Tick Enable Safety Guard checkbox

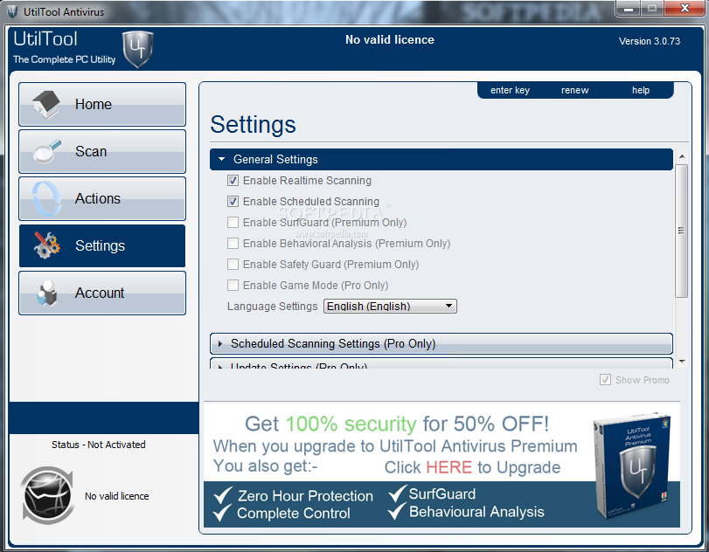[x=233, y=265]
